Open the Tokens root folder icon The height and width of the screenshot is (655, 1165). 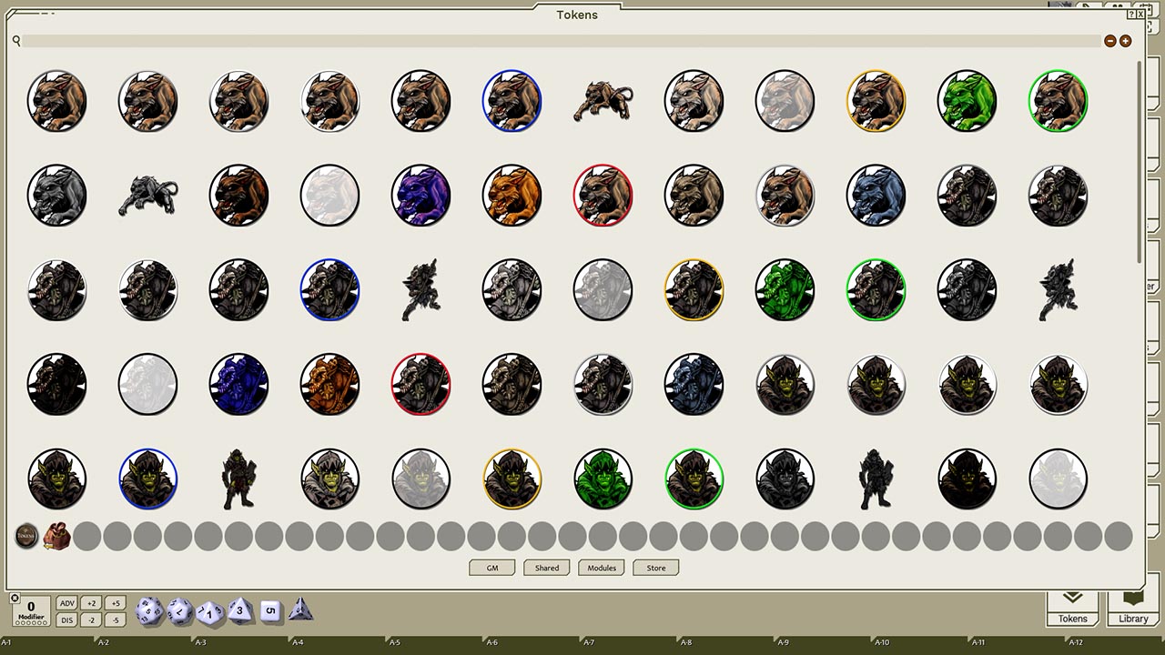pos(27,536)
